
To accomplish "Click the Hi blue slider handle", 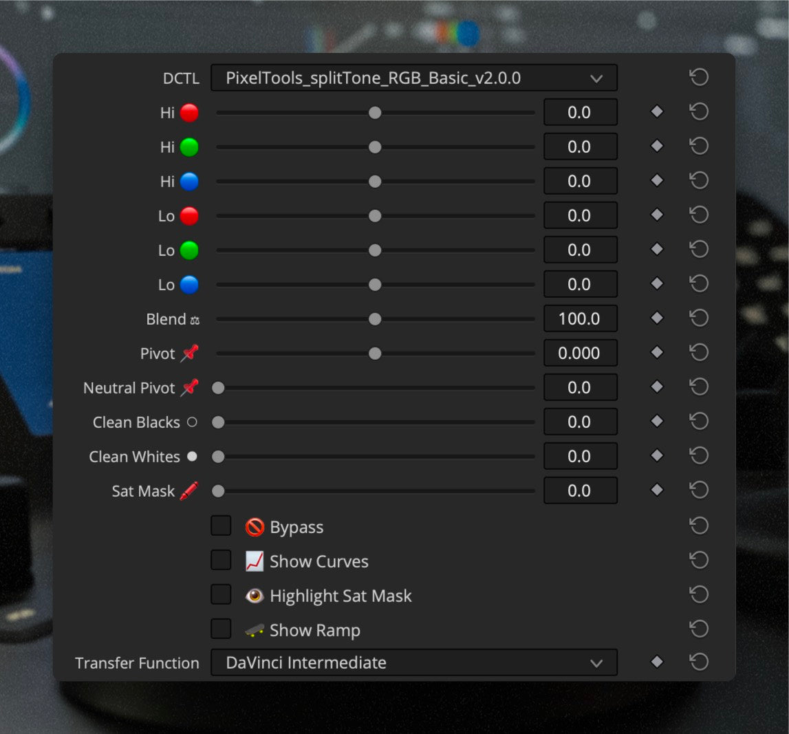I will 375,182.
